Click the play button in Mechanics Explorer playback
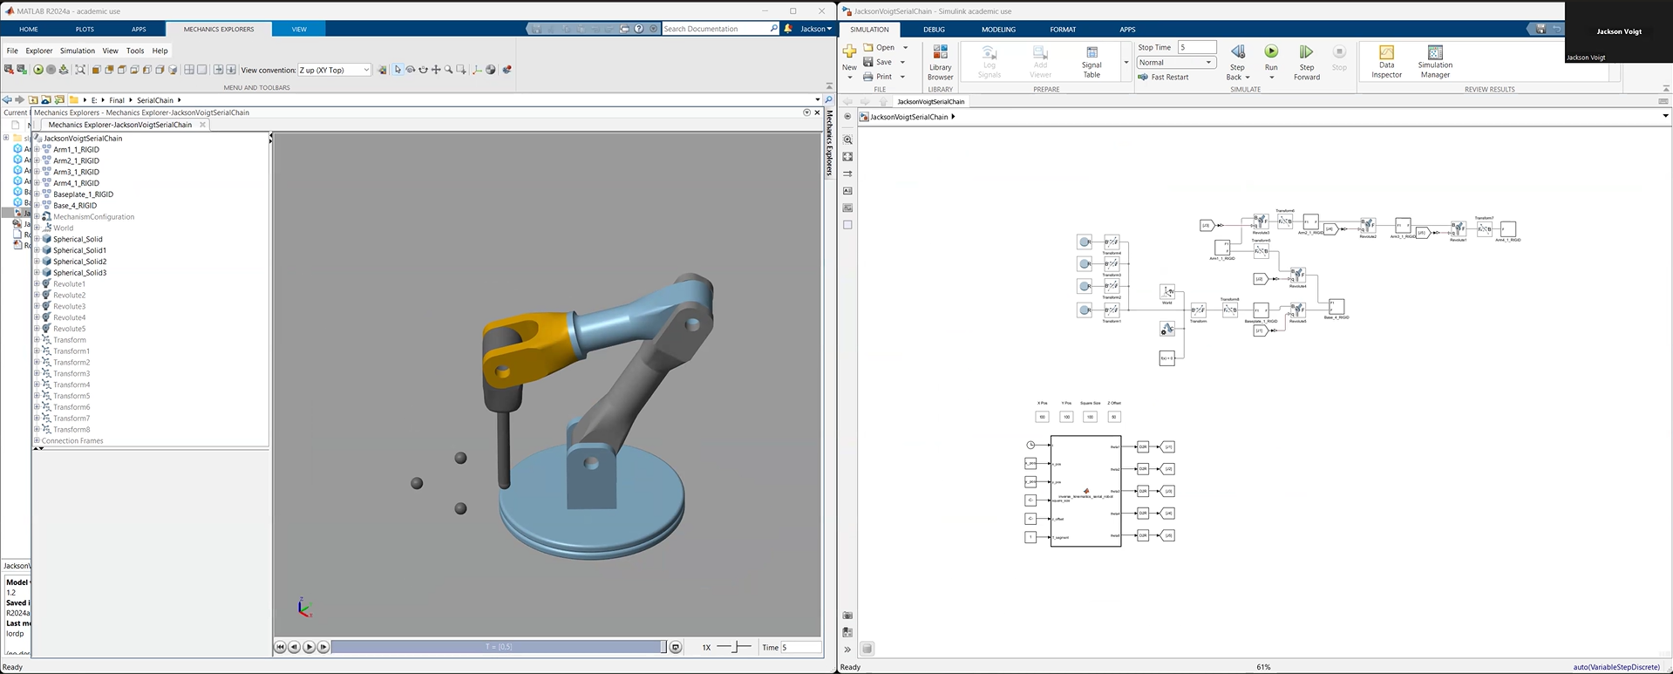Viewport: 1673px width, 674px height. [309, 647]
